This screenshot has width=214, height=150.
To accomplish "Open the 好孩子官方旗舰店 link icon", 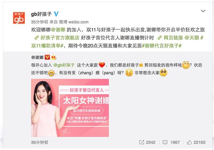I will [37, 38].
